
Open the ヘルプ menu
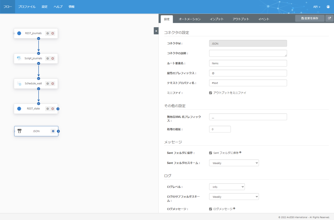coord(58,7)
